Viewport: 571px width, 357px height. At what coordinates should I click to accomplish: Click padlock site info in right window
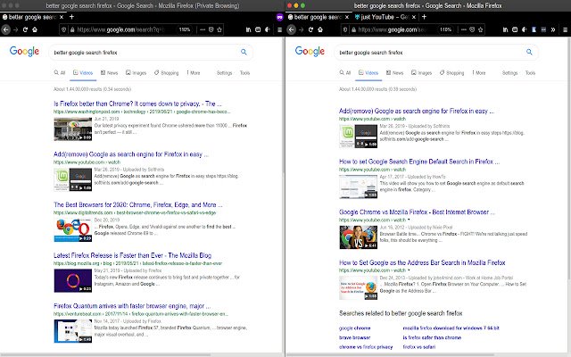pyautogui.click(x=353, y=29)
